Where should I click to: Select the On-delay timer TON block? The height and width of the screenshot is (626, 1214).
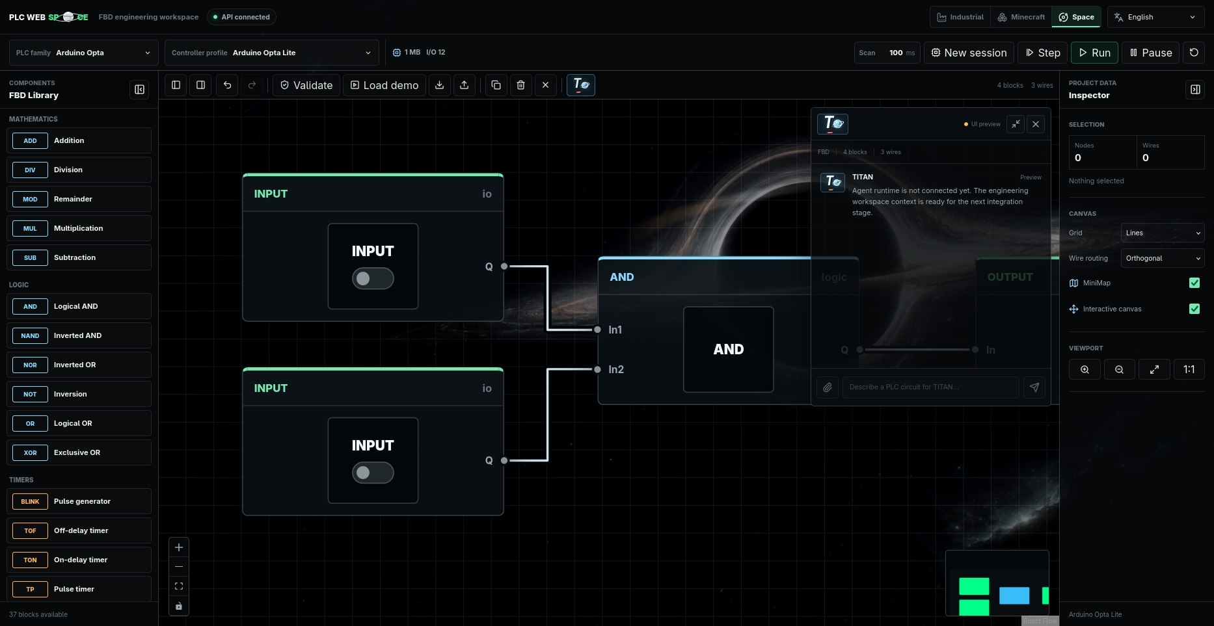point(79,560)
